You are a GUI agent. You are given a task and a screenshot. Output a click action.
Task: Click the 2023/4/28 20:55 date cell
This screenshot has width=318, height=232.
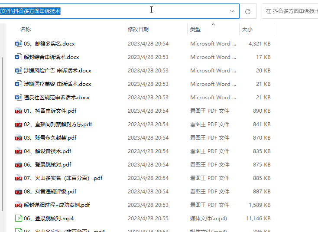148,219
